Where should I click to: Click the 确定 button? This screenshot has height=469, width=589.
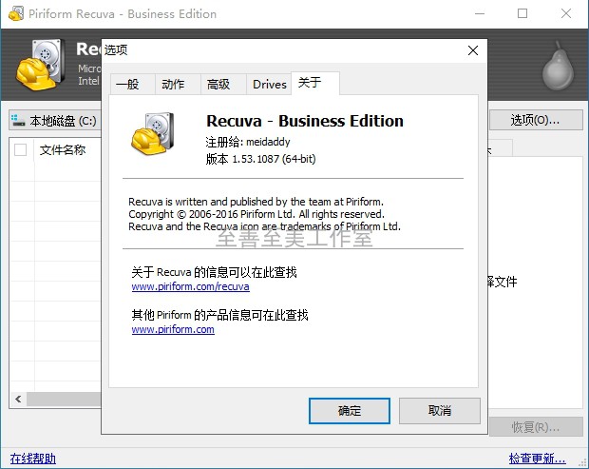(x=350, y=411)
